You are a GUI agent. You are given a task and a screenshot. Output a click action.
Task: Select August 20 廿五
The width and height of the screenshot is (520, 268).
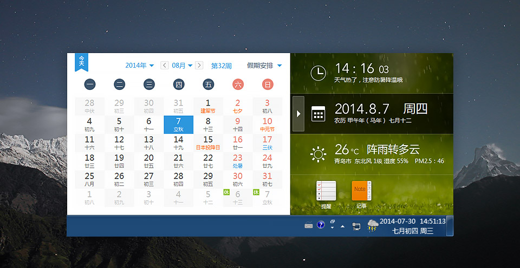149,161
